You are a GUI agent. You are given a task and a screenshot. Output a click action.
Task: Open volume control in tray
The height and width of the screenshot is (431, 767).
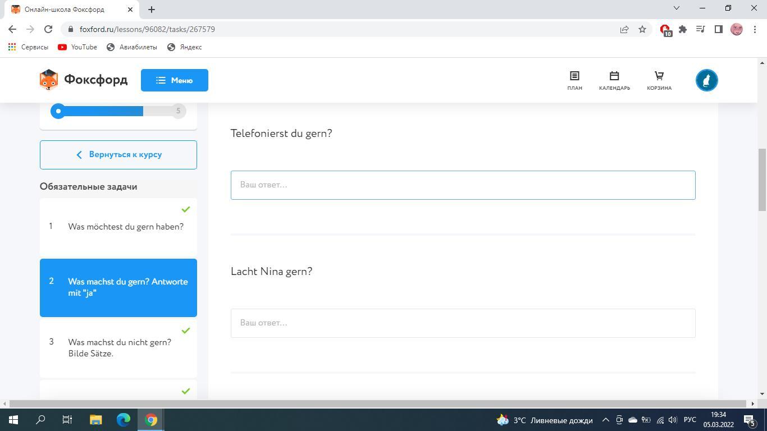click(x=673, y=420)
